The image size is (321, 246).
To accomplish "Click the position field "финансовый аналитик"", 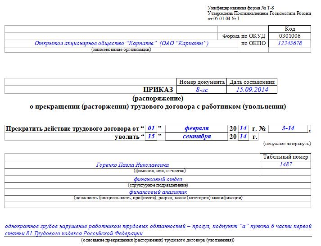I will coord(158,191).
